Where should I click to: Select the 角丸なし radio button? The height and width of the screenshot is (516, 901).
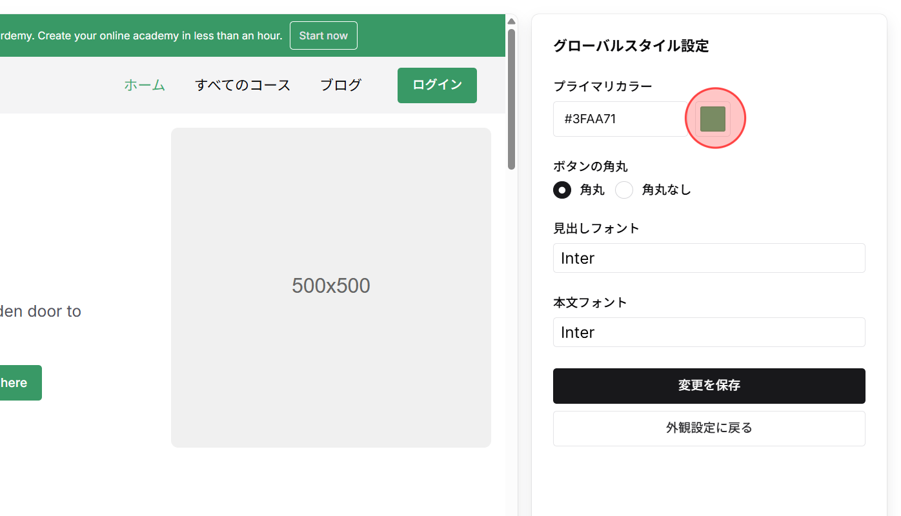coord(623,190)
